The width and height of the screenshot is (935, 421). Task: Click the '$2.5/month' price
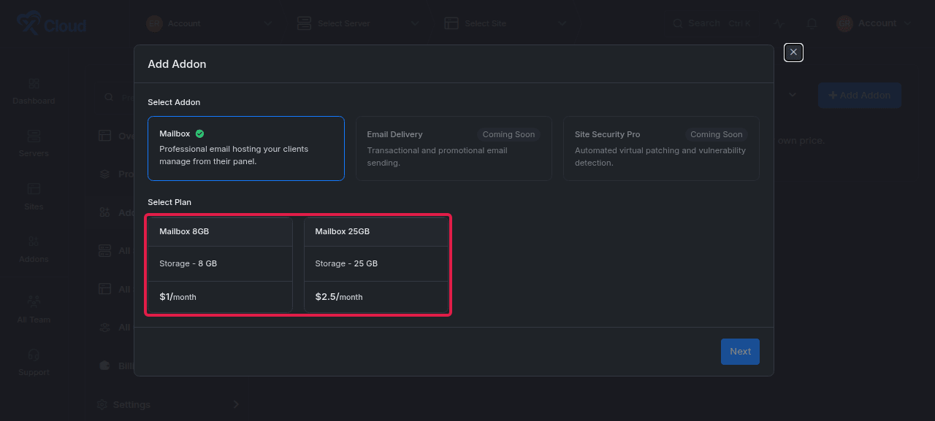339,297
